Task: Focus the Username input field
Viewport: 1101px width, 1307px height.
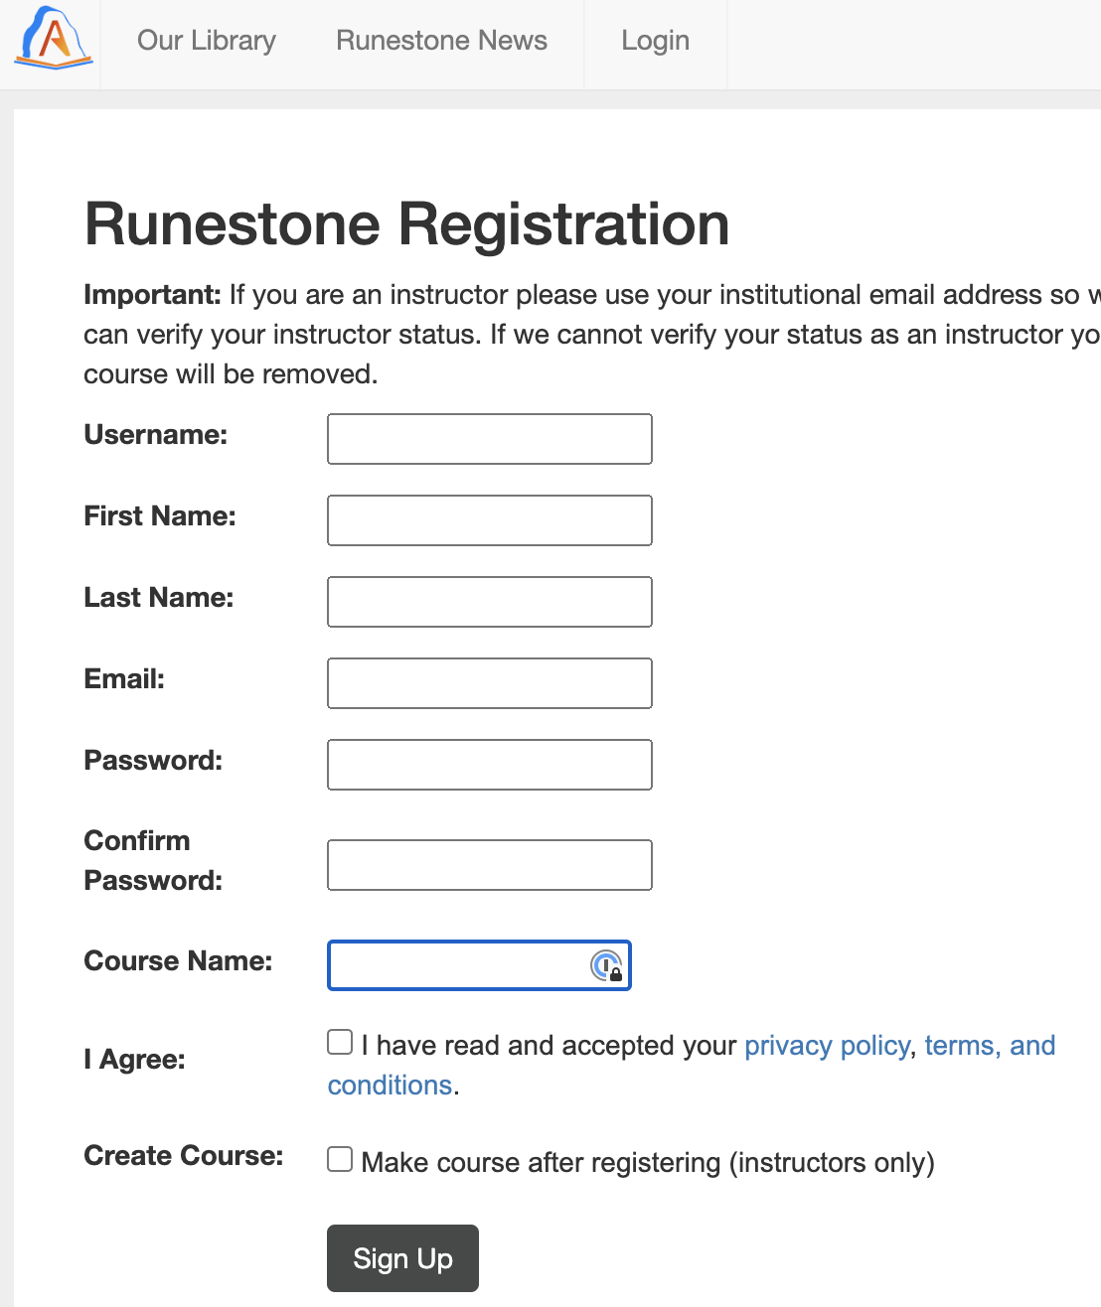Action: click(489, 438)
